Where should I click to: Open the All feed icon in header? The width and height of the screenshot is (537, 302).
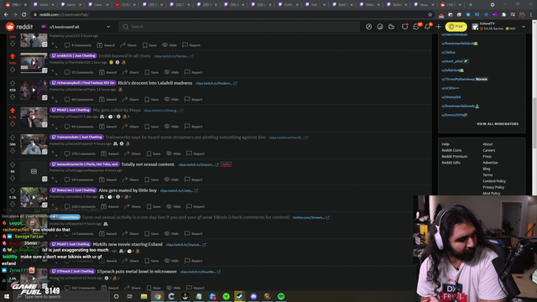(380, 27)
